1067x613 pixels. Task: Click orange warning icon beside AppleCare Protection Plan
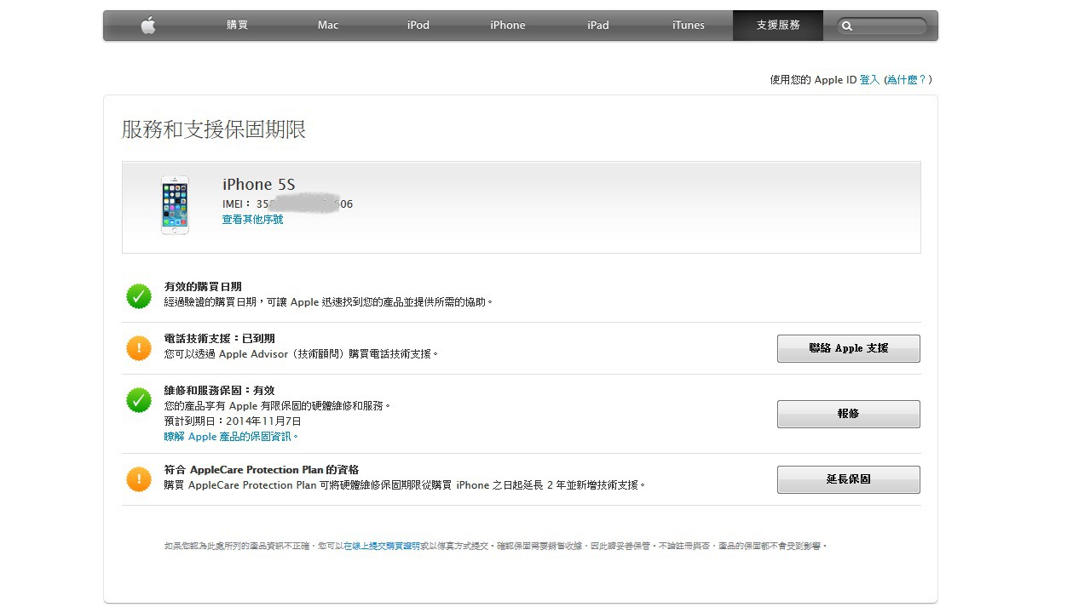139,478
